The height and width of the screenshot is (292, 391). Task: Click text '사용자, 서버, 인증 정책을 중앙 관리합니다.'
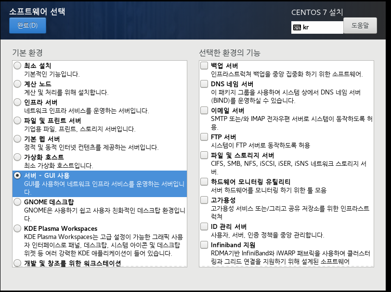[267, 235]
